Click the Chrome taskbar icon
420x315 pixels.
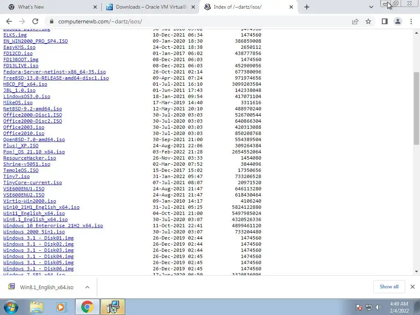tap(87, 307)
